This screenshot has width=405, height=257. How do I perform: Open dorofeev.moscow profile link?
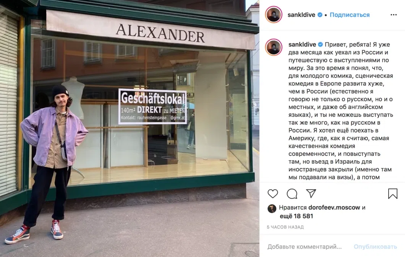[334, 207]
